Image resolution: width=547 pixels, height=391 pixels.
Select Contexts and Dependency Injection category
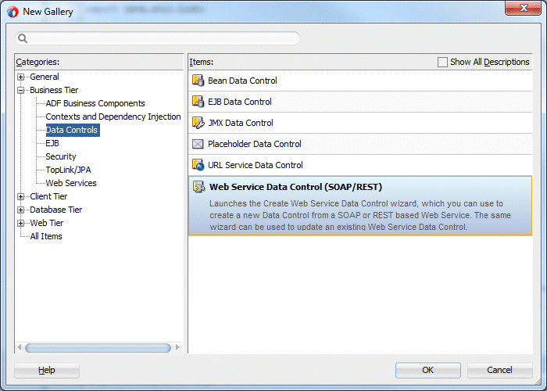click(x=113, y=117)
